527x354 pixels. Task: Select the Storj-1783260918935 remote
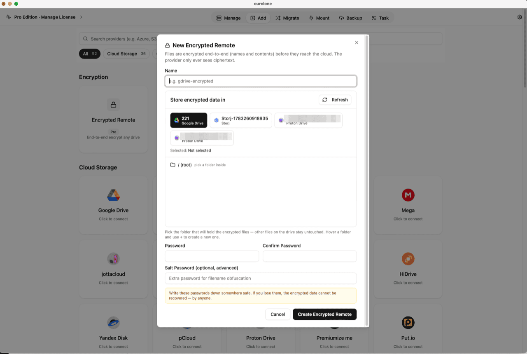point(241,120)
